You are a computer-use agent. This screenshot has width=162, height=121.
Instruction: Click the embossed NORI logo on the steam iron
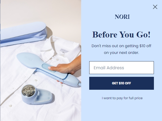pos(28,58)
